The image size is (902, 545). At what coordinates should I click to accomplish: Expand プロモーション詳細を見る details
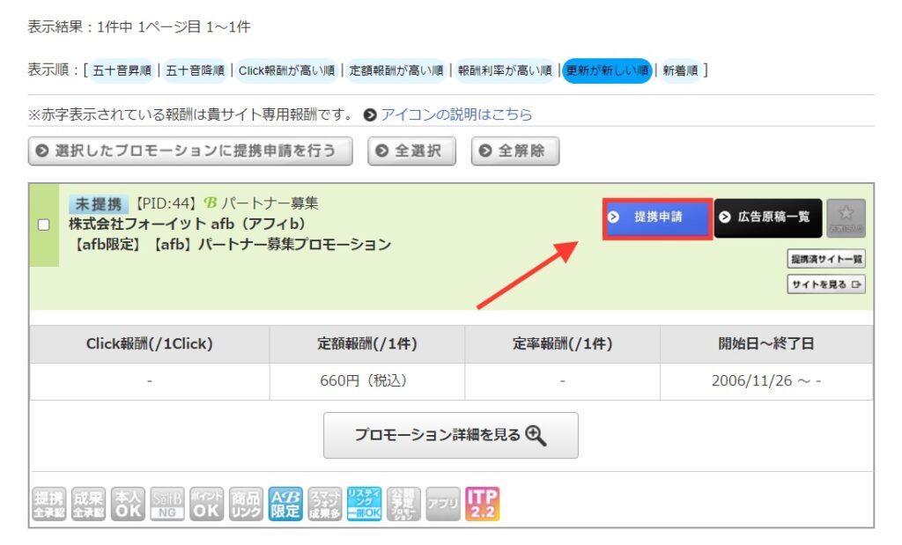point(450,435)
